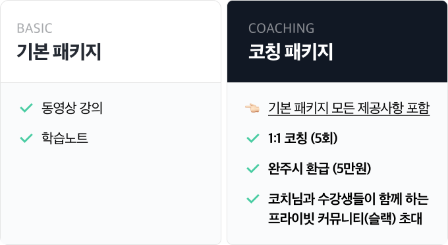Click the 코치님과 수강생들이 함께 하는 text line
This screenshot has width=448, height=245.
[x=349, y=199]
